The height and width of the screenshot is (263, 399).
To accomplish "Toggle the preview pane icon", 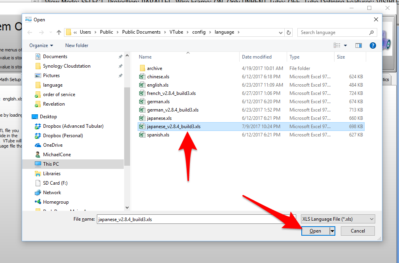I will click(x=358, y=45).
